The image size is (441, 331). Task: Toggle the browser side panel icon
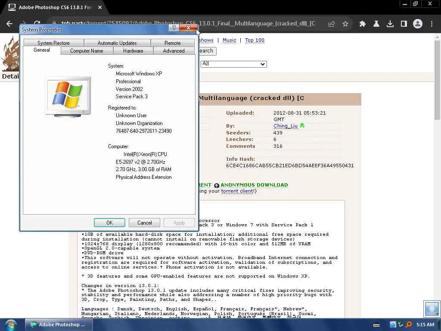tap(404, 24)
